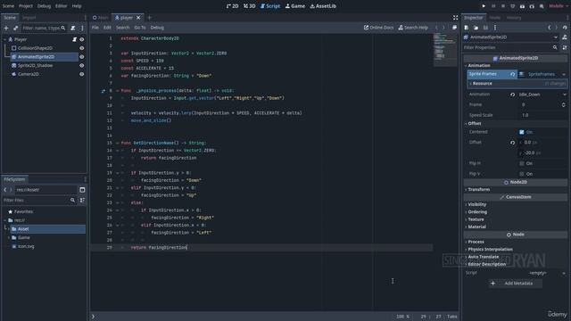Click the Search Help button
This screenshot has height=321, width=571.
tap(413, 28)
